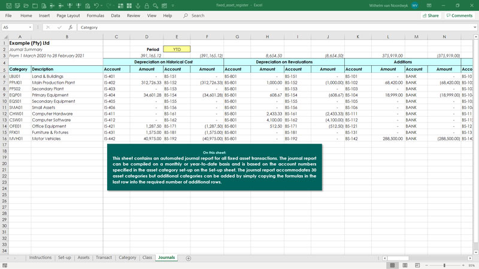
Task: Open the Help ribbon tab
Action: 168,16
